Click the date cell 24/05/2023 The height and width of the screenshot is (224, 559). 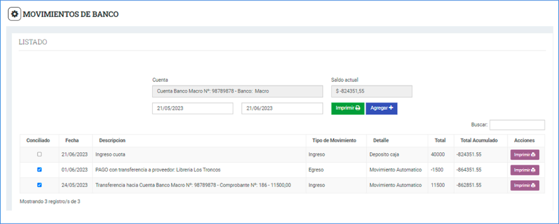pos(74,185)
